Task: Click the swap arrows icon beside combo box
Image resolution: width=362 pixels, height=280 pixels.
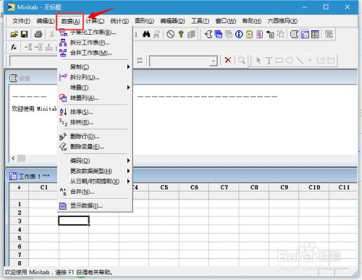Action: 139,60
